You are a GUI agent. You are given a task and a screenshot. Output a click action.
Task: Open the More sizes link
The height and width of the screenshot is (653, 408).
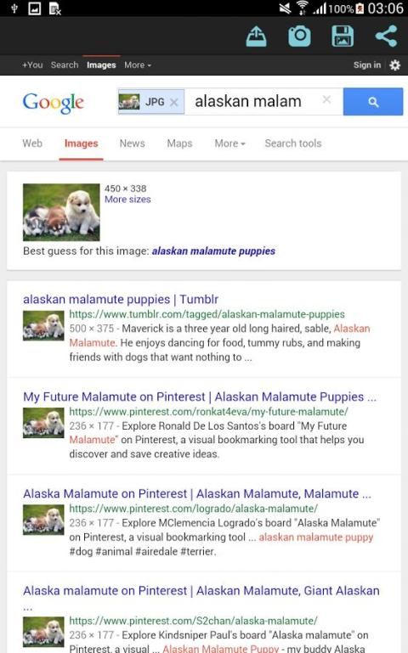pyautogui.click(x=127, y=200)
